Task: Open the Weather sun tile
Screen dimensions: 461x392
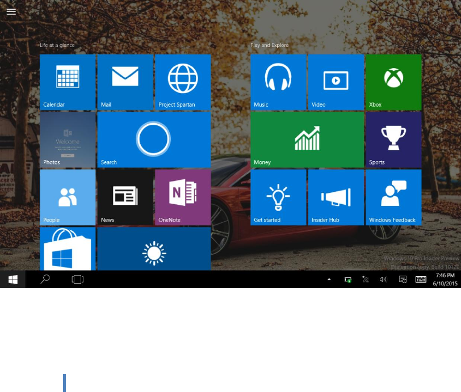Action: (154, 248)
